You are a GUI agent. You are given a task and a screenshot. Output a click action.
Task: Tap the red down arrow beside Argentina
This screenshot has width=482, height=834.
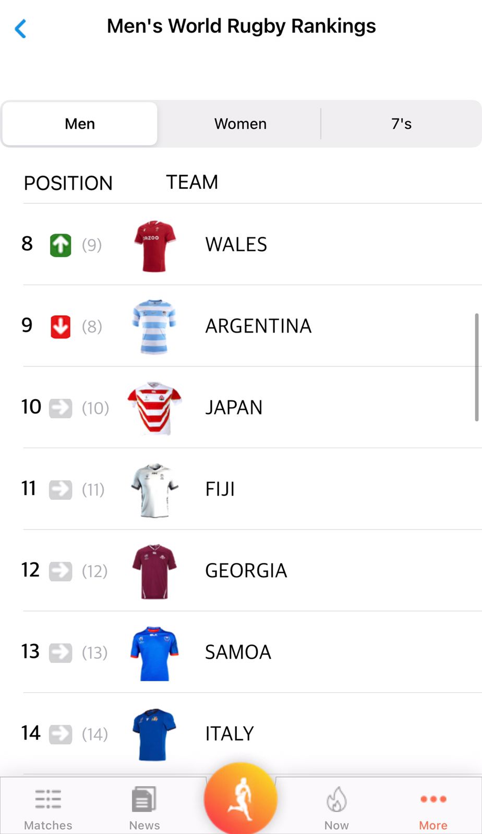click(61, 327)
